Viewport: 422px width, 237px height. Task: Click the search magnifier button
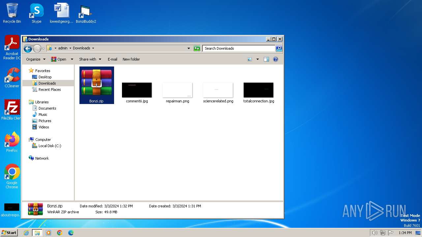point(279,48)
